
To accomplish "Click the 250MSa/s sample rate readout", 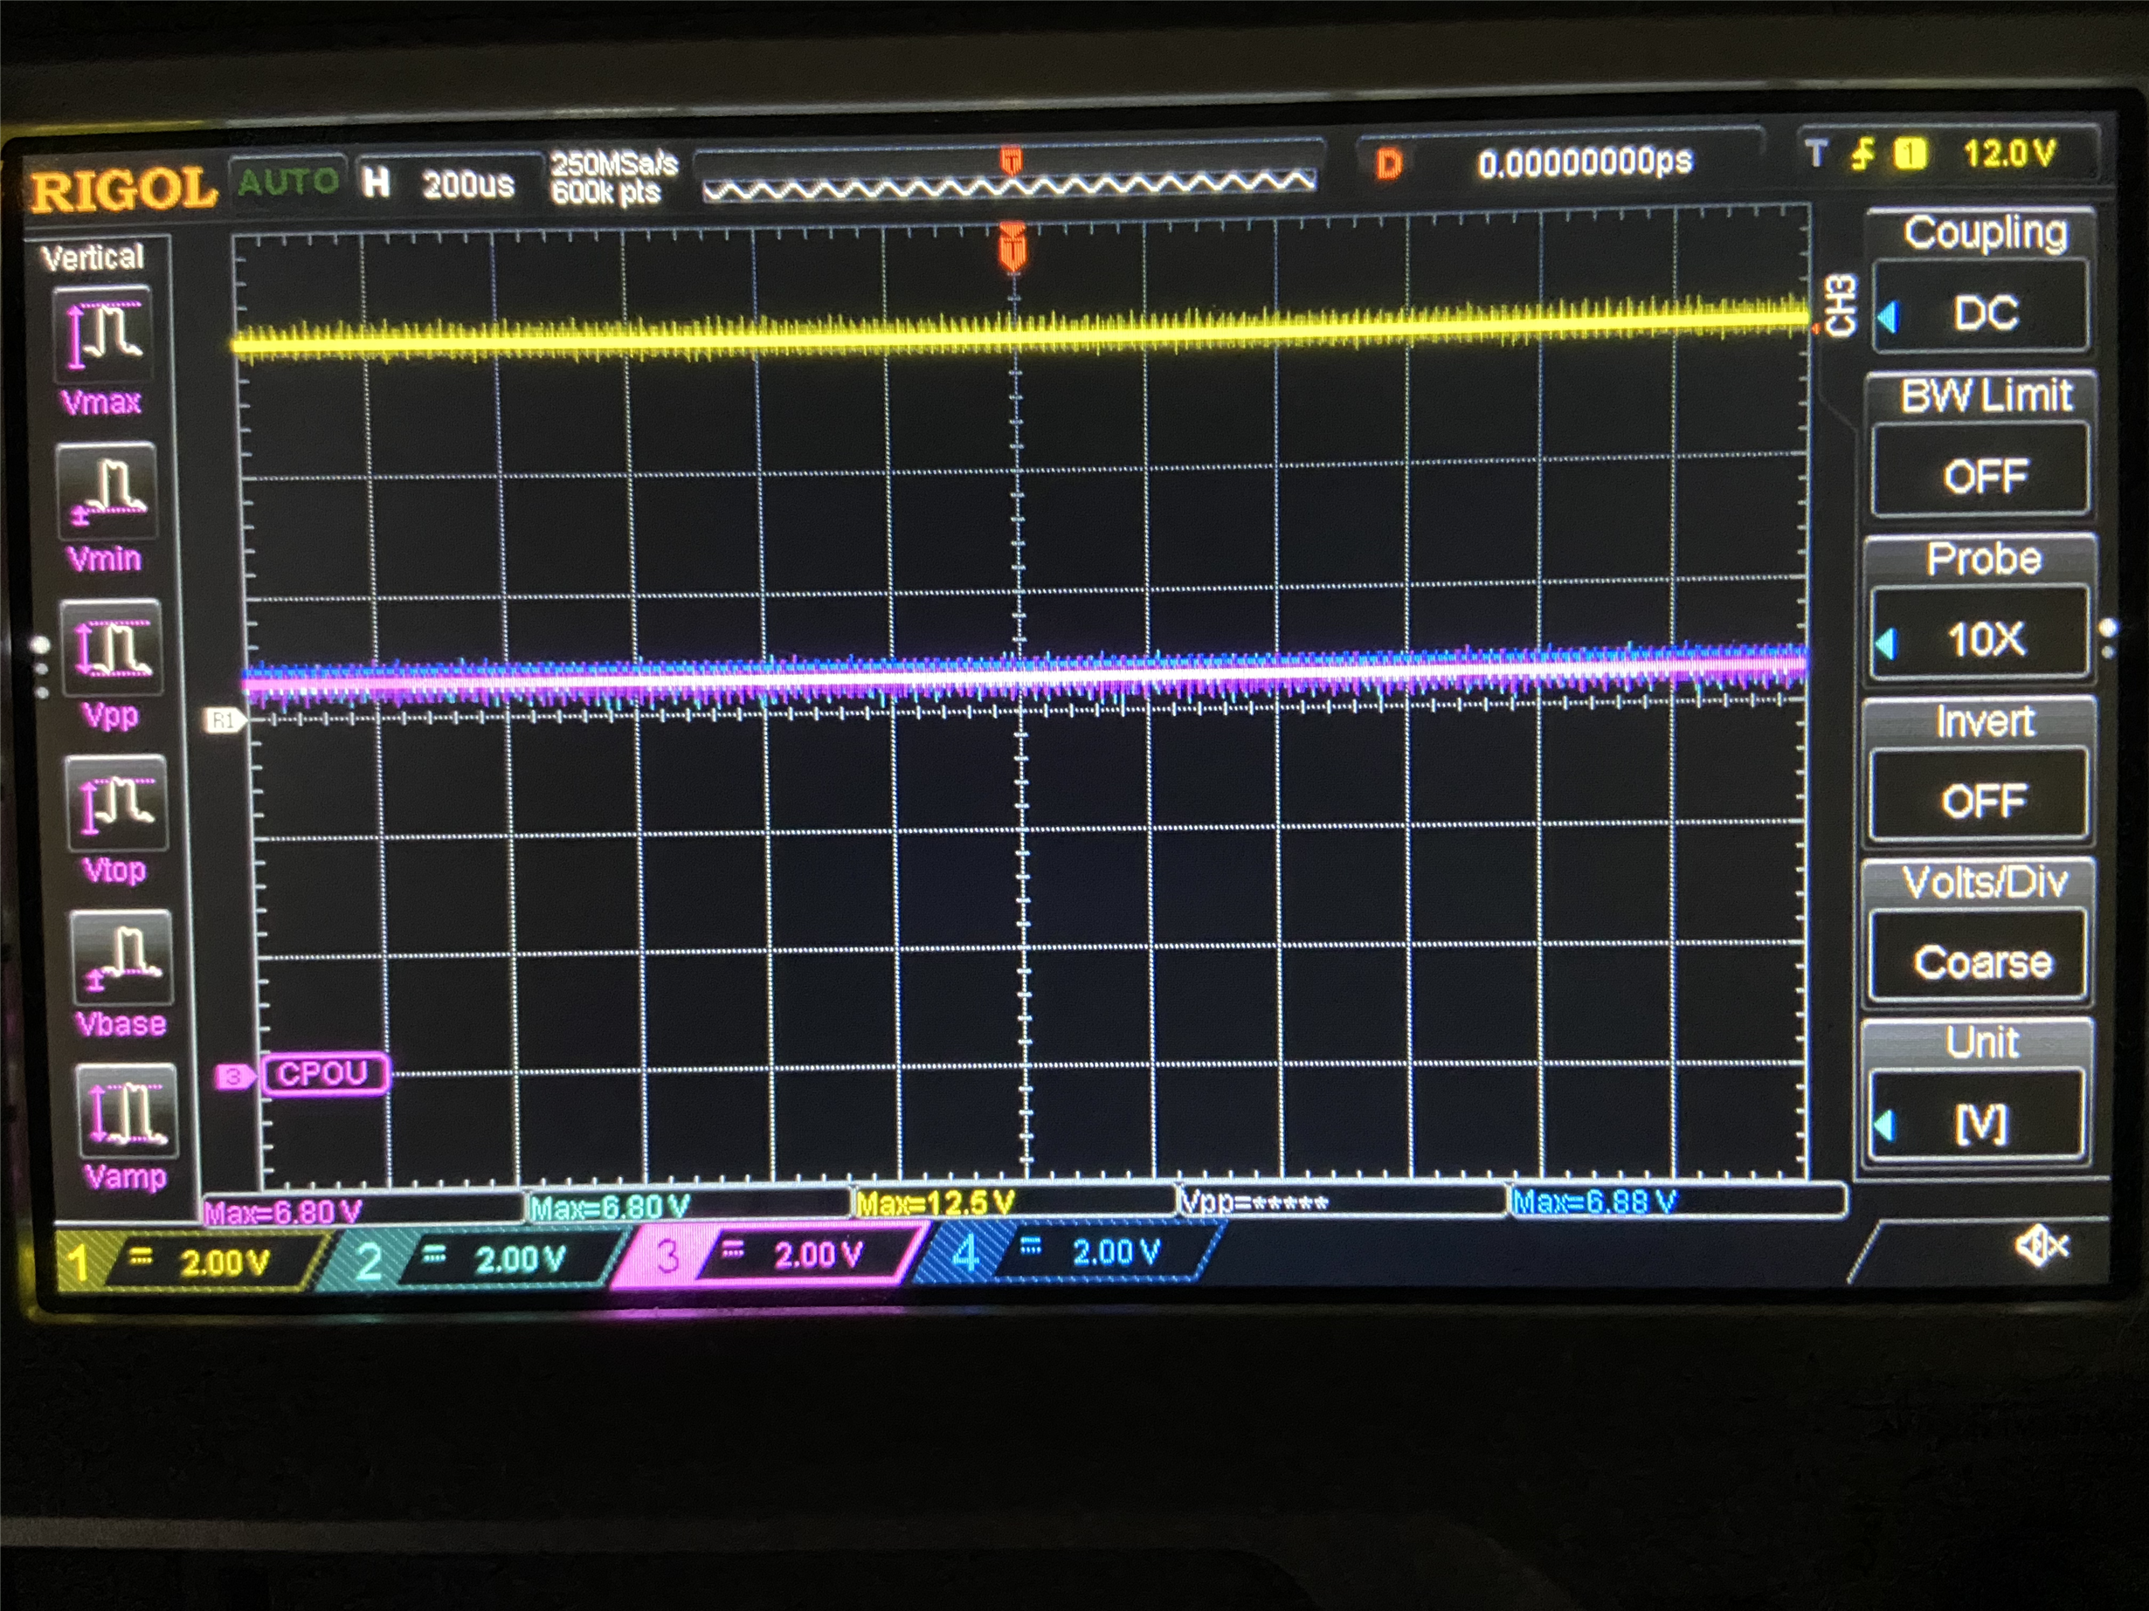I will [x=614, y=163].
